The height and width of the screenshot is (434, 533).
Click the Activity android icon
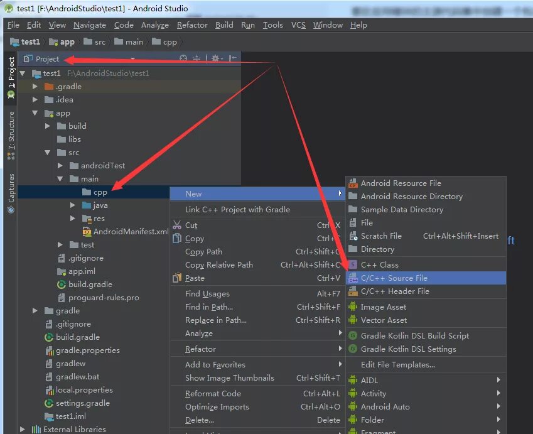[x=353, y=394]
